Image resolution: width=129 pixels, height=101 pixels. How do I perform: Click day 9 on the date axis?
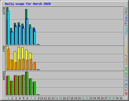[x=39, y=98]
